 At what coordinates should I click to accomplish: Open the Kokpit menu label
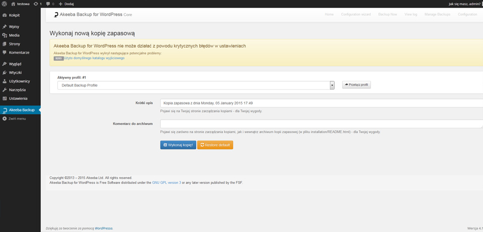tap(15, 15)
